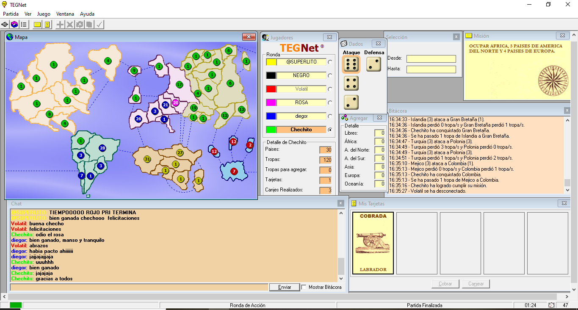Image resolution: width=578 pixels, height=310 pixels.
Task: Click the yellow card toolbar icon
Action: 37,25
